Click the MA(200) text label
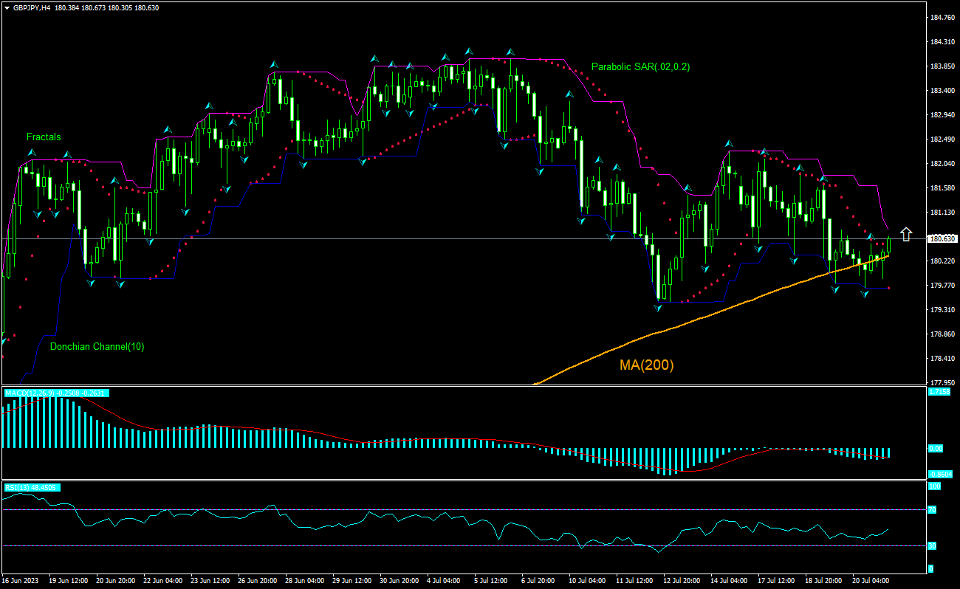 pyautogui.click(x=647, y=364)
